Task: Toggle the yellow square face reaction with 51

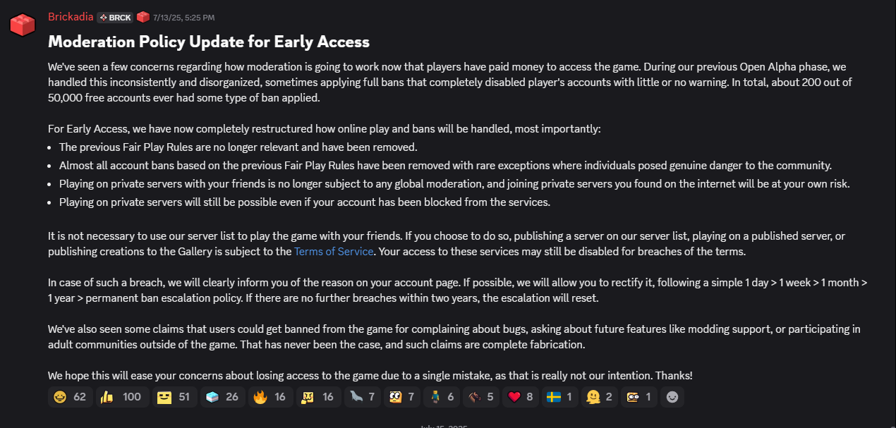Action: click(174, 397)
